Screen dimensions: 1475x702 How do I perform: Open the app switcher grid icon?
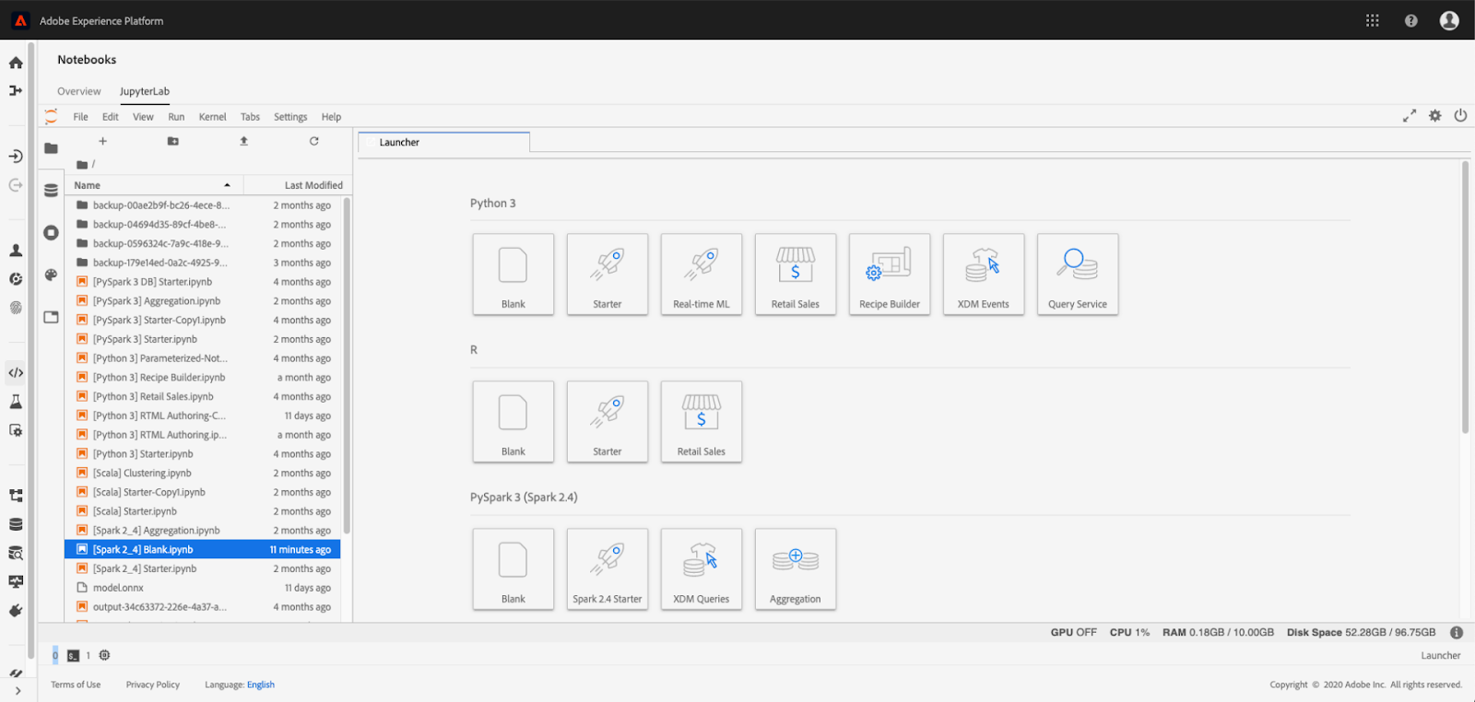click(x=1372, y=20)
